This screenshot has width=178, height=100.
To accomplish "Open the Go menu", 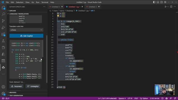I will pyautogui.click(x=33, y=2).
